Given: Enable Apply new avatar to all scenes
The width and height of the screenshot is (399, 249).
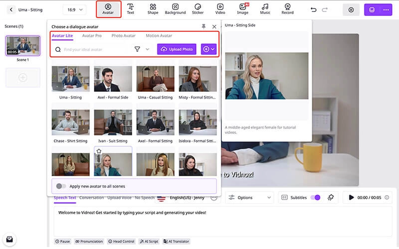Looking at the screenshot, I should [x=61, y=186].
